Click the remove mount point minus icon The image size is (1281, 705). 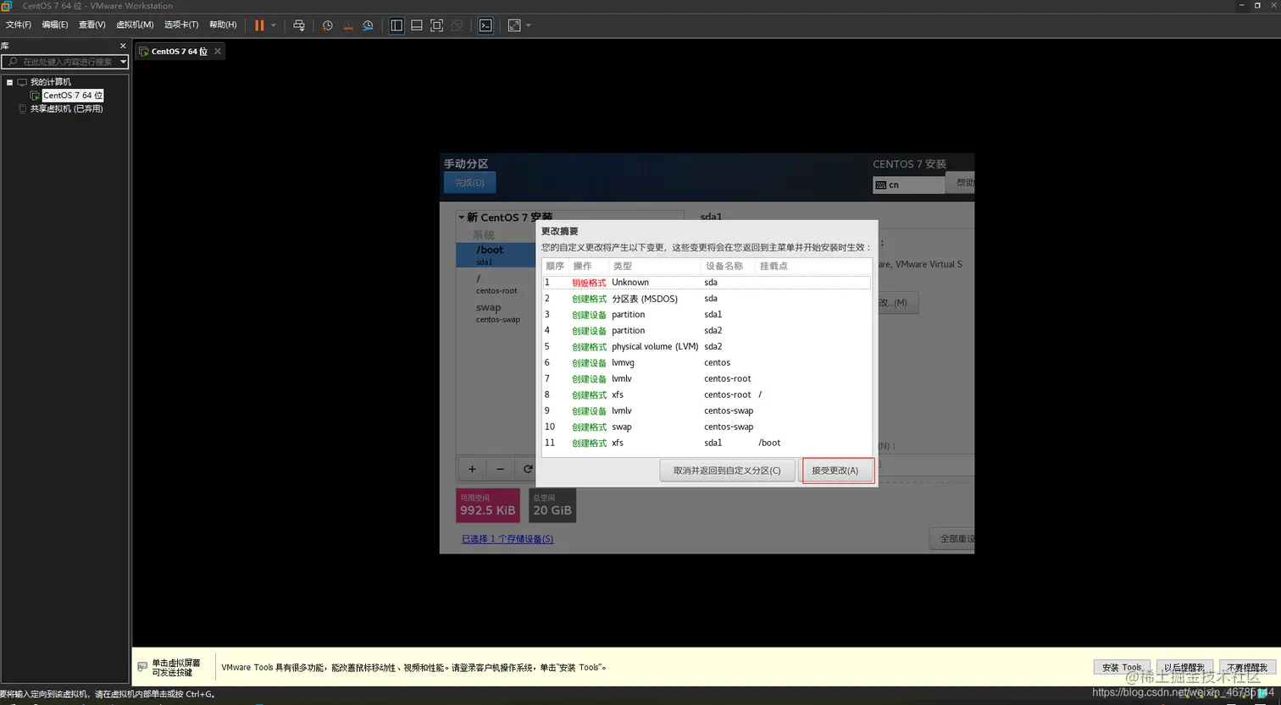[x=500, y=469]
